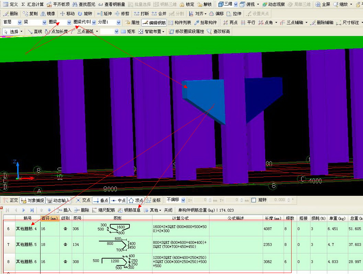Toggle 交点 intersection snap

click(x=83, y=200)
